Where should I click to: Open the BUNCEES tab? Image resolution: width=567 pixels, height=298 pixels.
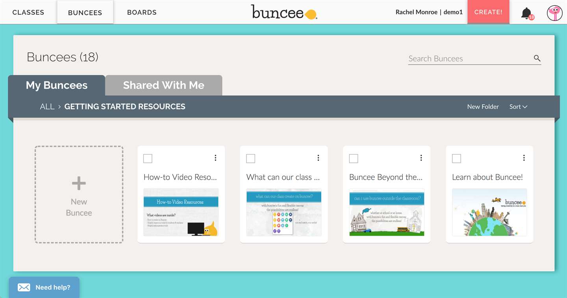pyautogui.click(x=85, y=12)
